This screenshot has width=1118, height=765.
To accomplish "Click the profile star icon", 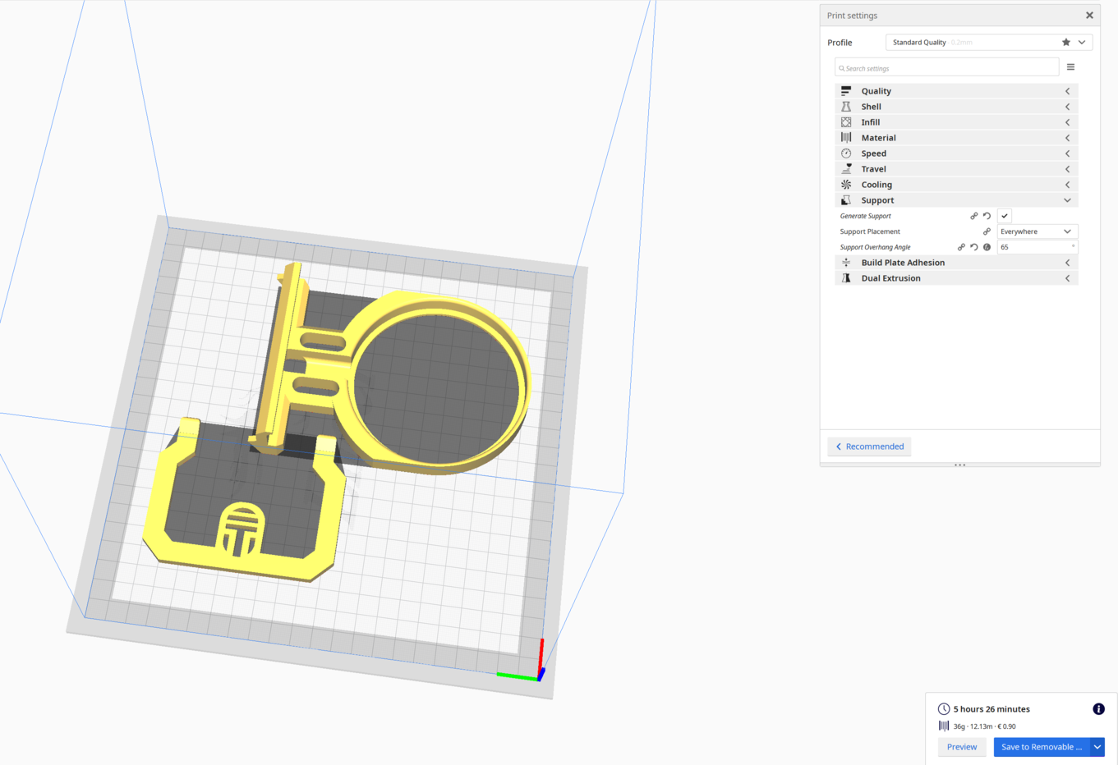I will pyautogui.click(x=1066, y=42).
